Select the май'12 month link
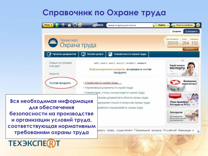 click(x=97, y=63)
